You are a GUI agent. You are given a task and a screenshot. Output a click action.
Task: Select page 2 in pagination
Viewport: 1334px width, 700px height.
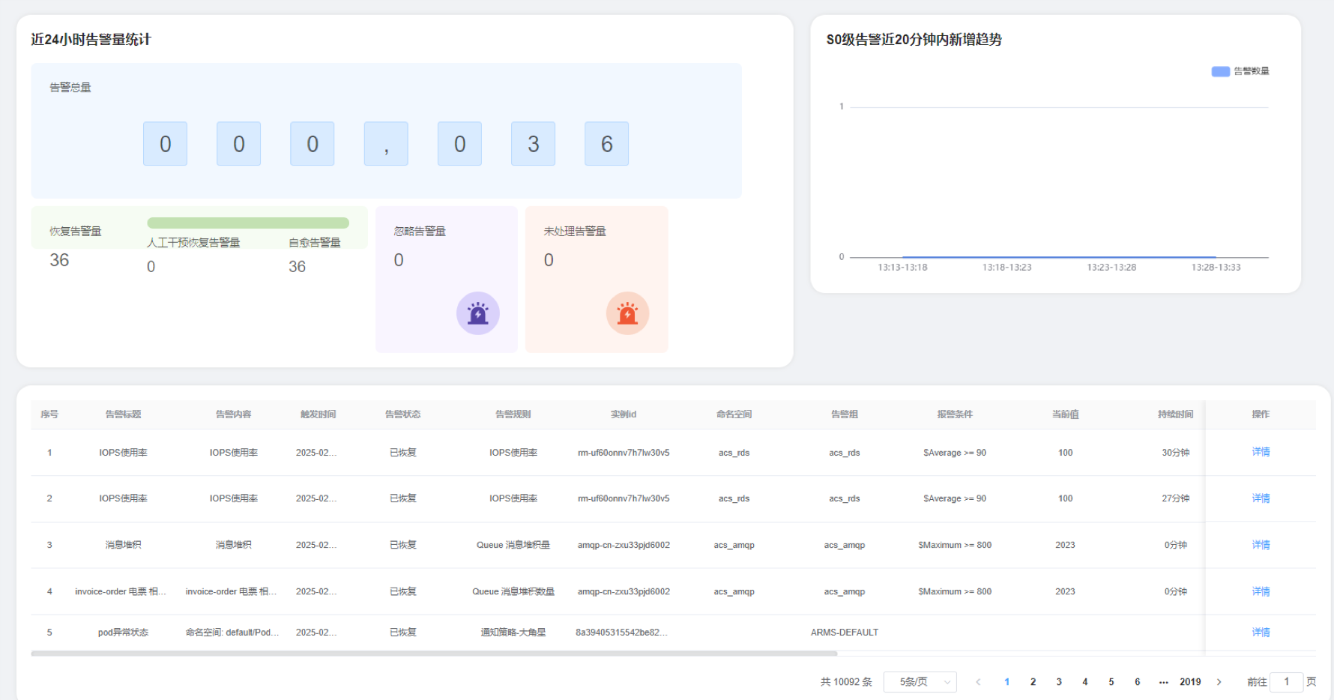click(x=1033, y=682)
